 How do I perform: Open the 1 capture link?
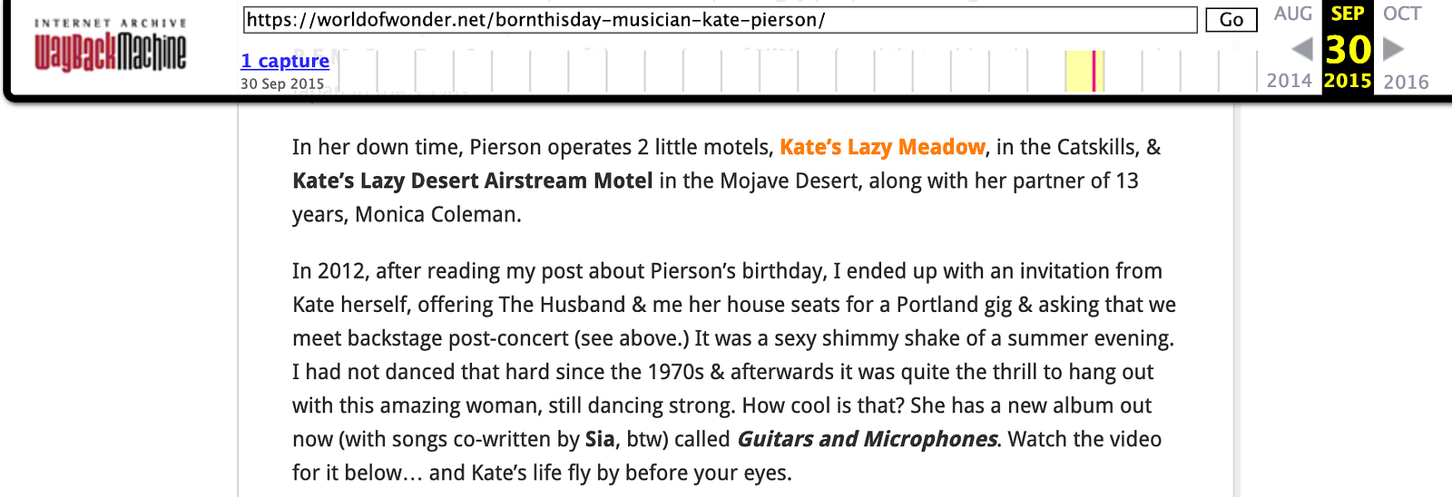click(x=285, y=61)
